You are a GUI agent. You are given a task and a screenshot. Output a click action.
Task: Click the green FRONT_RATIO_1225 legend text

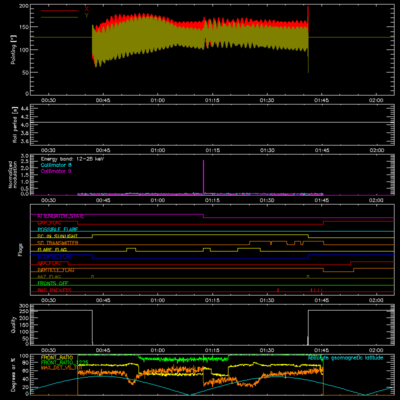click(64, 362)
